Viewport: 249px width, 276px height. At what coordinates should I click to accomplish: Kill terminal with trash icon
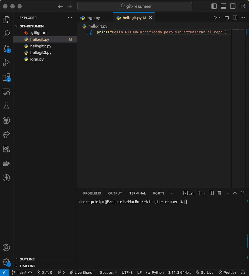(x=219, y=193)
